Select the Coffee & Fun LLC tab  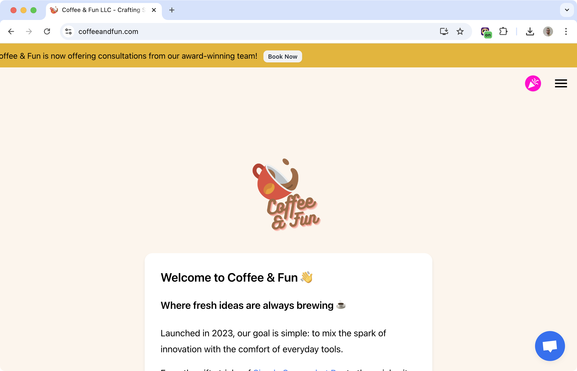click(x=104, y=10)
